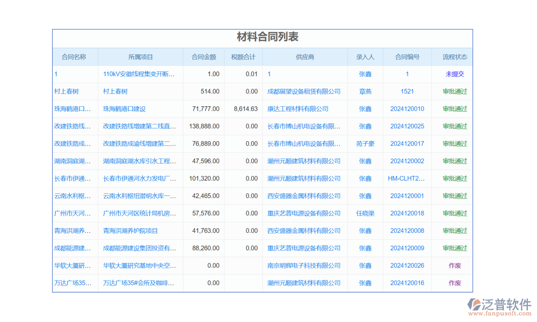Open contract number 1521

click(407, 92)
